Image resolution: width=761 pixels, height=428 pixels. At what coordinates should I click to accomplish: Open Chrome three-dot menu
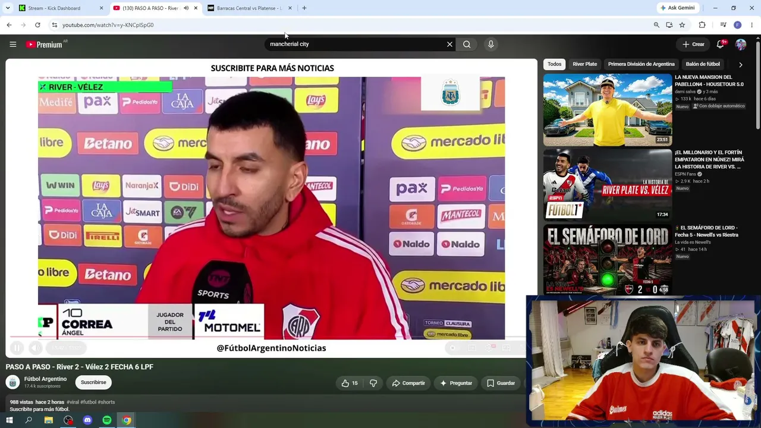click(x=752, y=25)
